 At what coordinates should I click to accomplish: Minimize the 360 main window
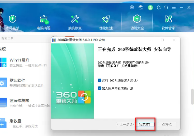pos(181,8)
